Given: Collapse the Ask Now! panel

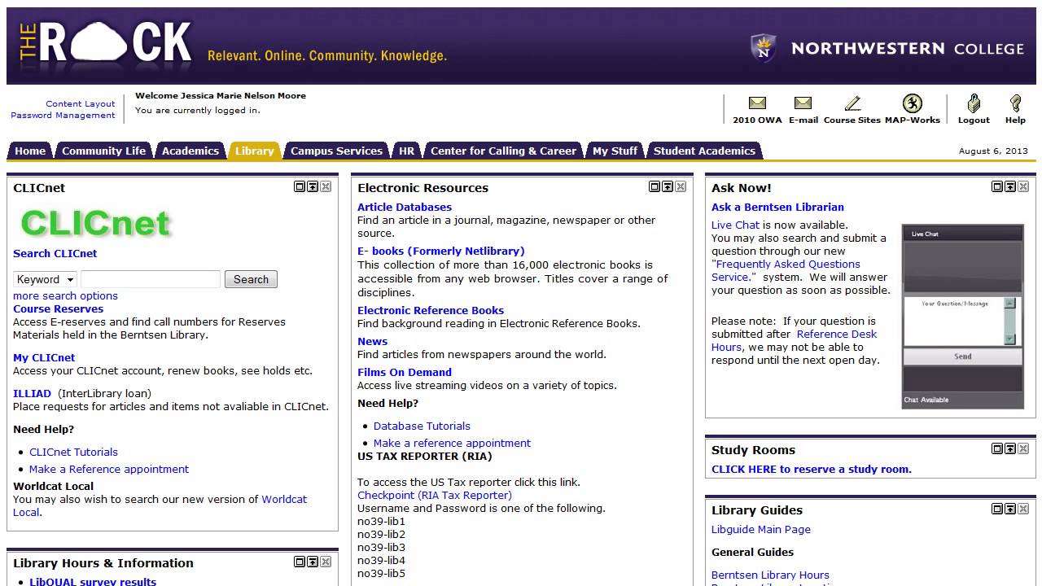Looking at the screenshot, I should coord(1010,186).
